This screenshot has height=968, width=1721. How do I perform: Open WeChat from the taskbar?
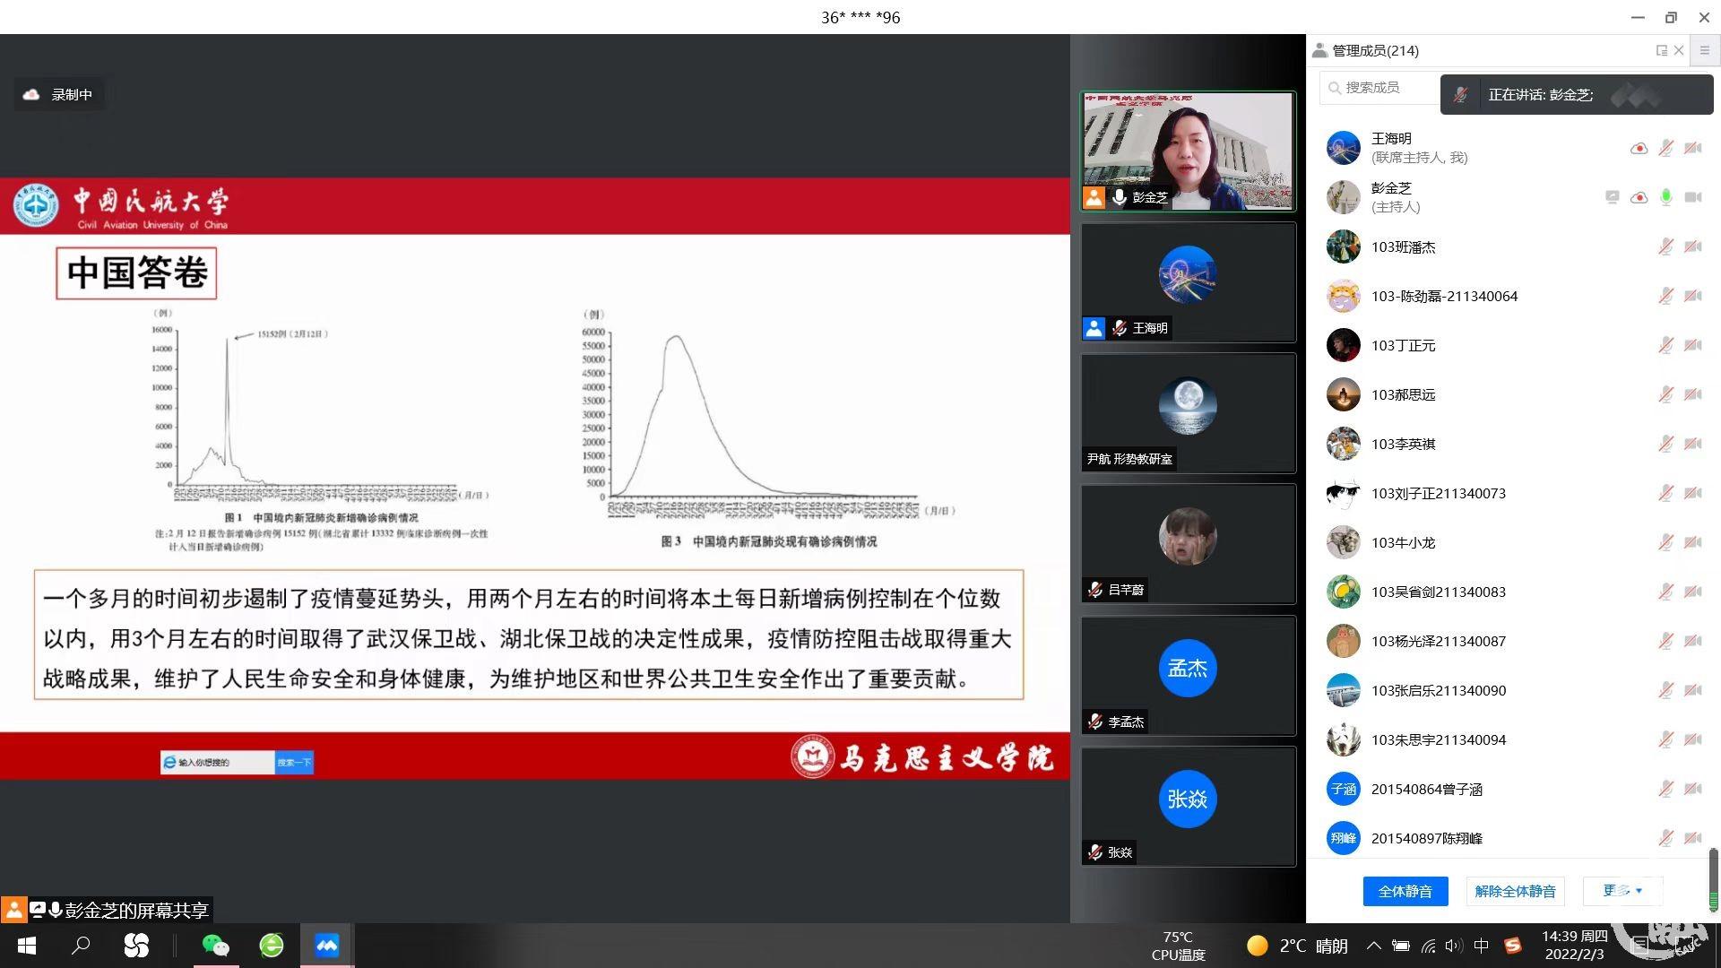(x=215, y=945)
